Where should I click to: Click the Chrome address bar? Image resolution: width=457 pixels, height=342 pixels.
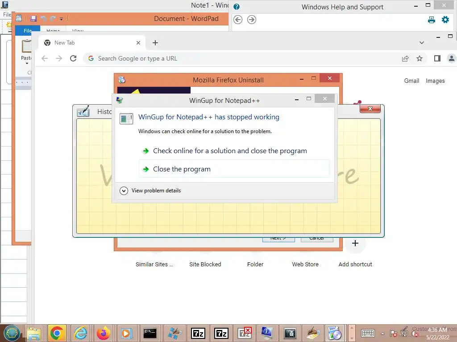(x=242, y=58)
